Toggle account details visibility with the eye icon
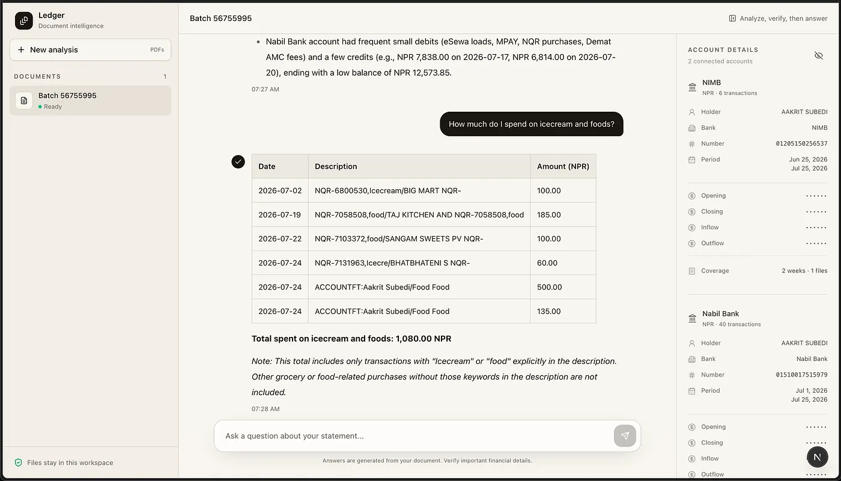 tap(818, 55)
